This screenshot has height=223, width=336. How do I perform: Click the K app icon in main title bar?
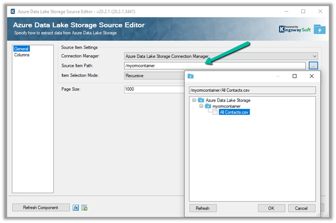(x=13, y=11)
